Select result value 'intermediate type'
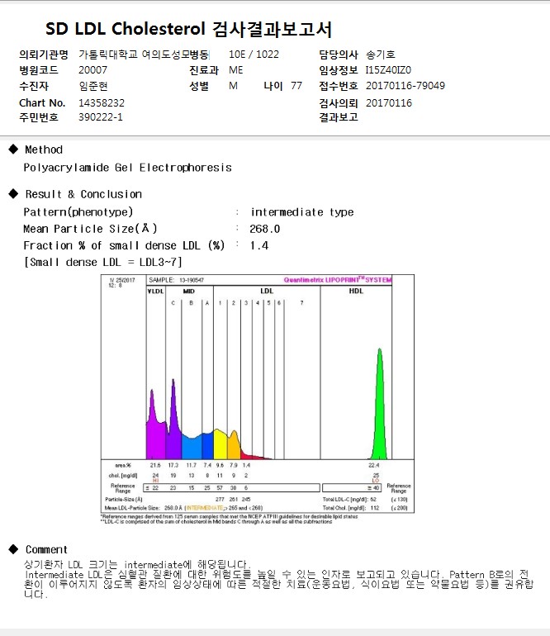 pos(302,212)
